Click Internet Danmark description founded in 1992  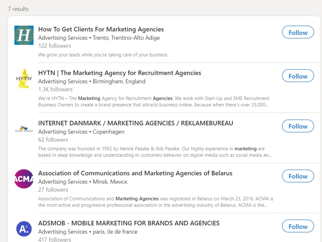[155, 152]
